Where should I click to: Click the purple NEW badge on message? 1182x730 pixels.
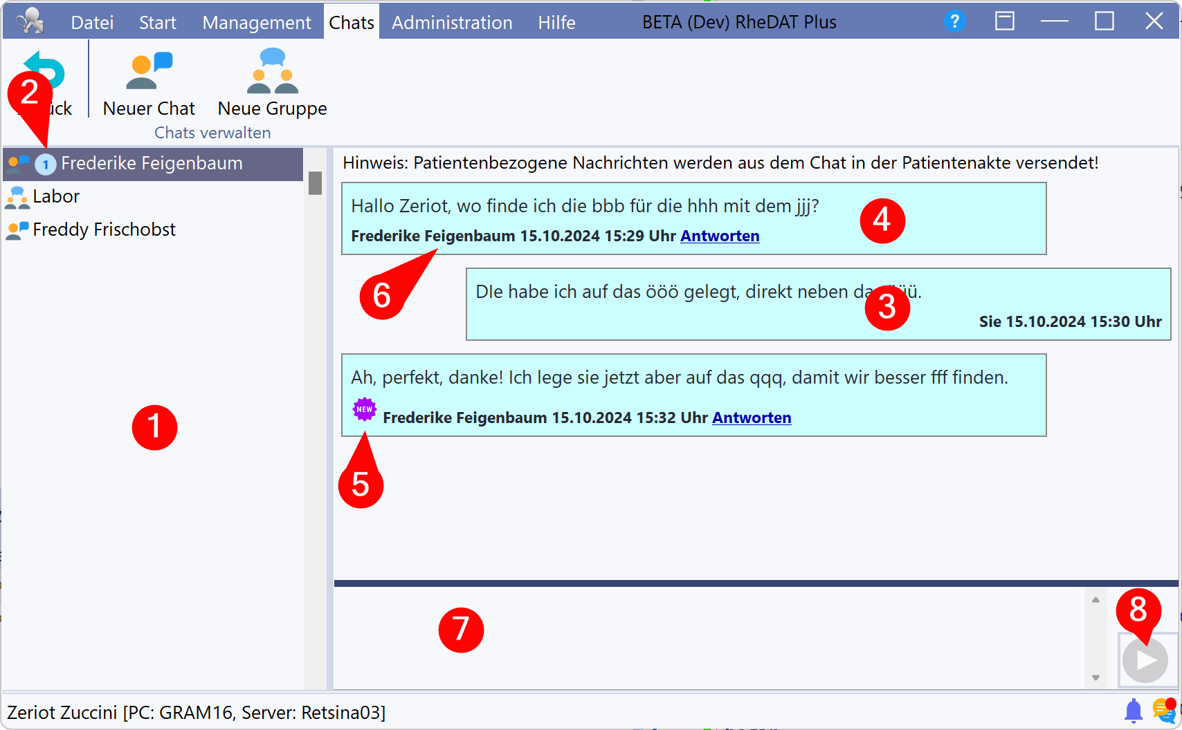pyautogui.click(x=364, y=409)
